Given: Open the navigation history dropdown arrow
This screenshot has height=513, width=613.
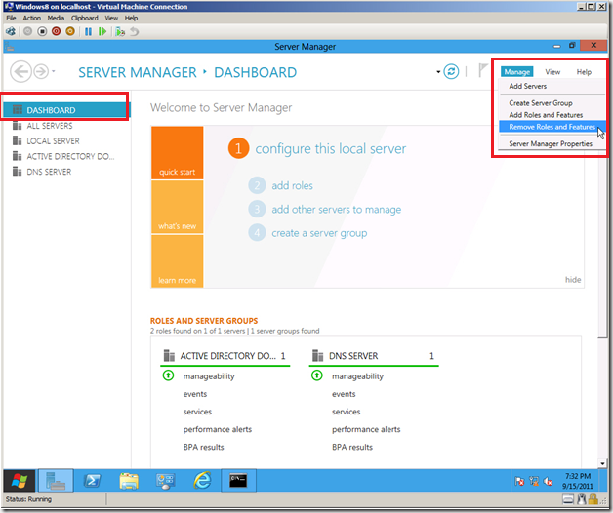Looking at the screenshot, I should pyautogui.click(x=54, y=71).
